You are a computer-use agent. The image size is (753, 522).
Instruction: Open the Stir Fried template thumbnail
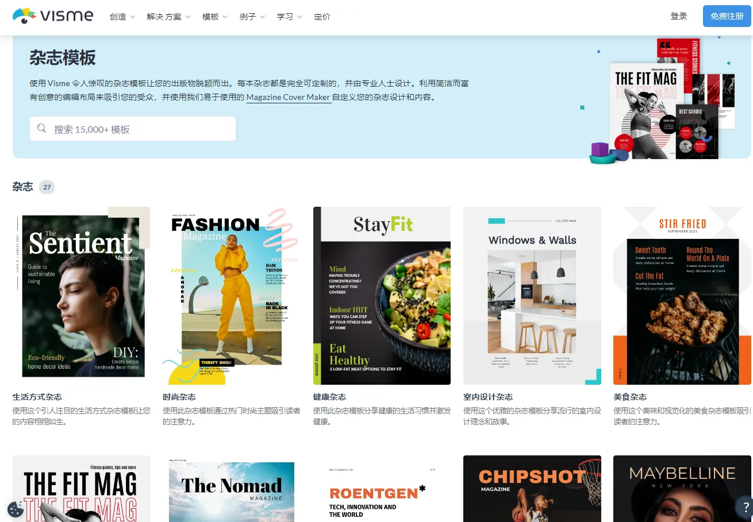(682, 296)
